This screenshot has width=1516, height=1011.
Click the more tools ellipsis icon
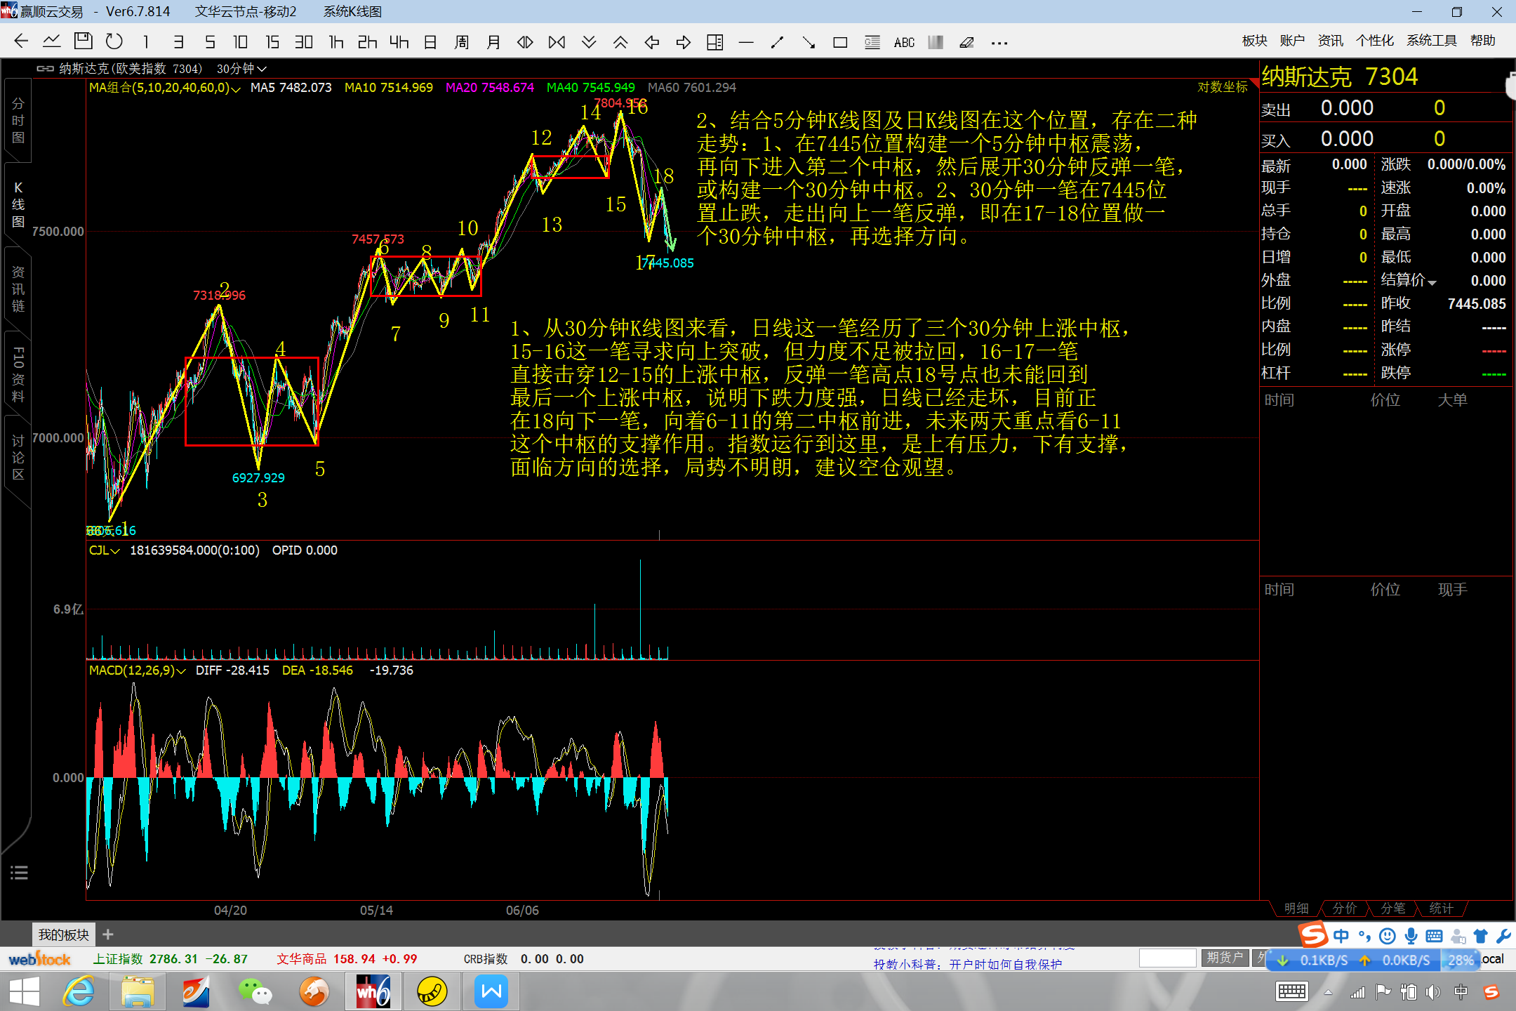tap(999, 43)
